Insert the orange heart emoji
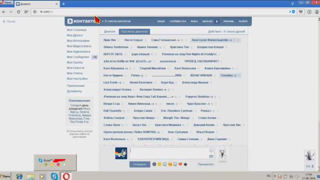 tap(180, 164)
